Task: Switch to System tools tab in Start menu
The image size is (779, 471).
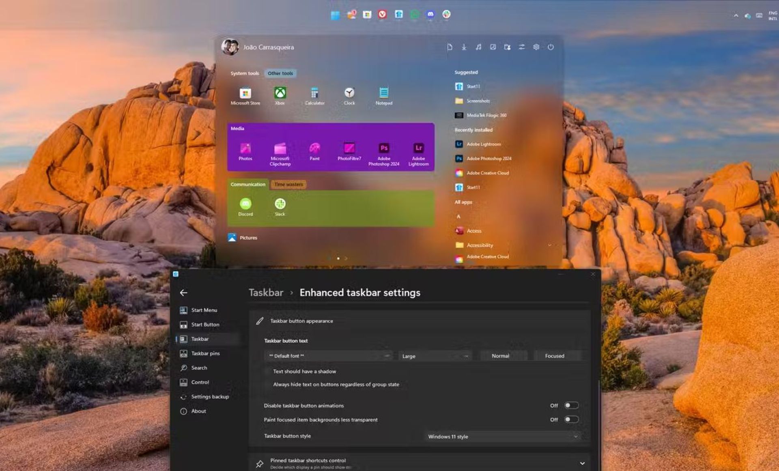Action: (245, 73)
